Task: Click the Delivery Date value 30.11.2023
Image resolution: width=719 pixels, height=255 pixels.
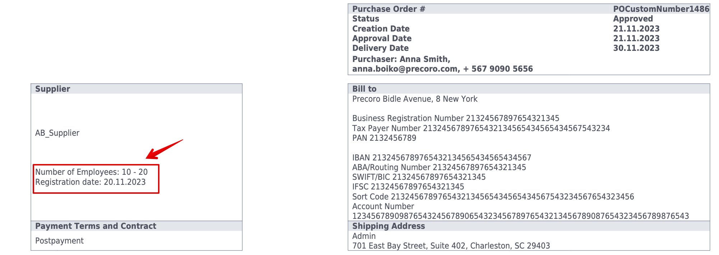Action: coord(636,48)
